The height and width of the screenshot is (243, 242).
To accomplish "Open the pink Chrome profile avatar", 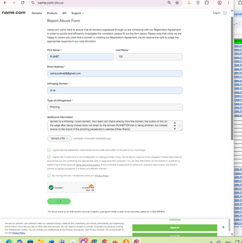I will 220,3.
